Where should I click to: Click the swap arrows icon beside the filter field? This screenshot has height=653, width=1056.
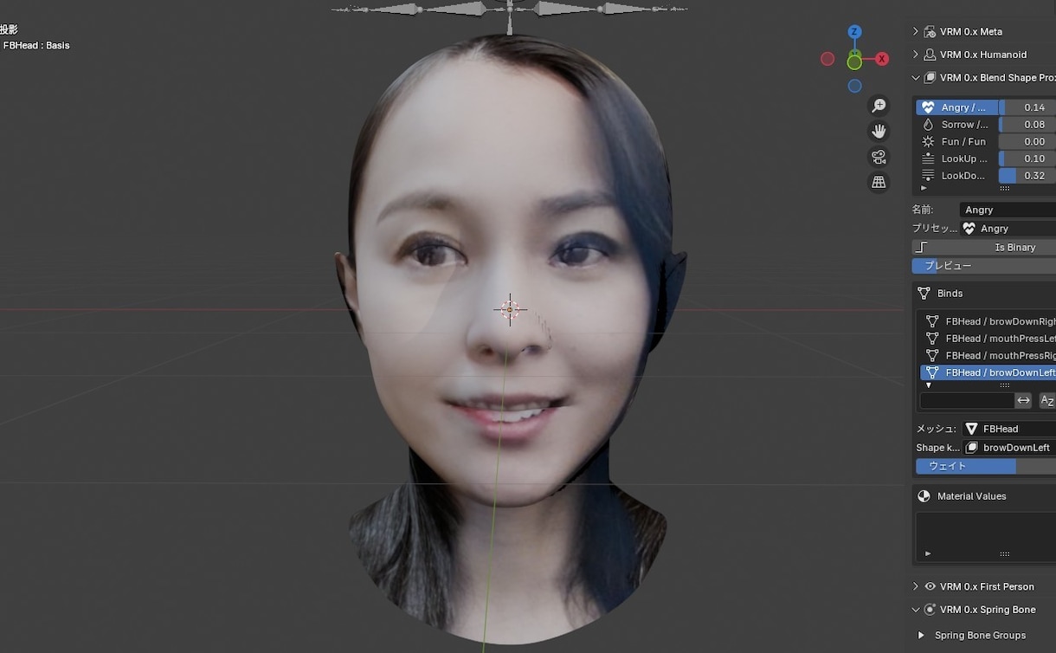pos(1023,401)
